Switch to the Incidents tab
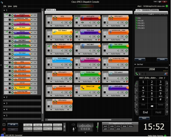 [x=146, y=10]
